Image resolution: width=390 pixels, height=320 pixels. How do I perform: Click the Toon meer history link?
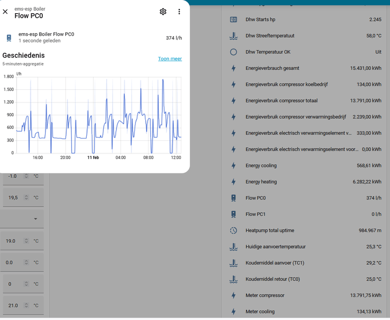click(170, 59)
